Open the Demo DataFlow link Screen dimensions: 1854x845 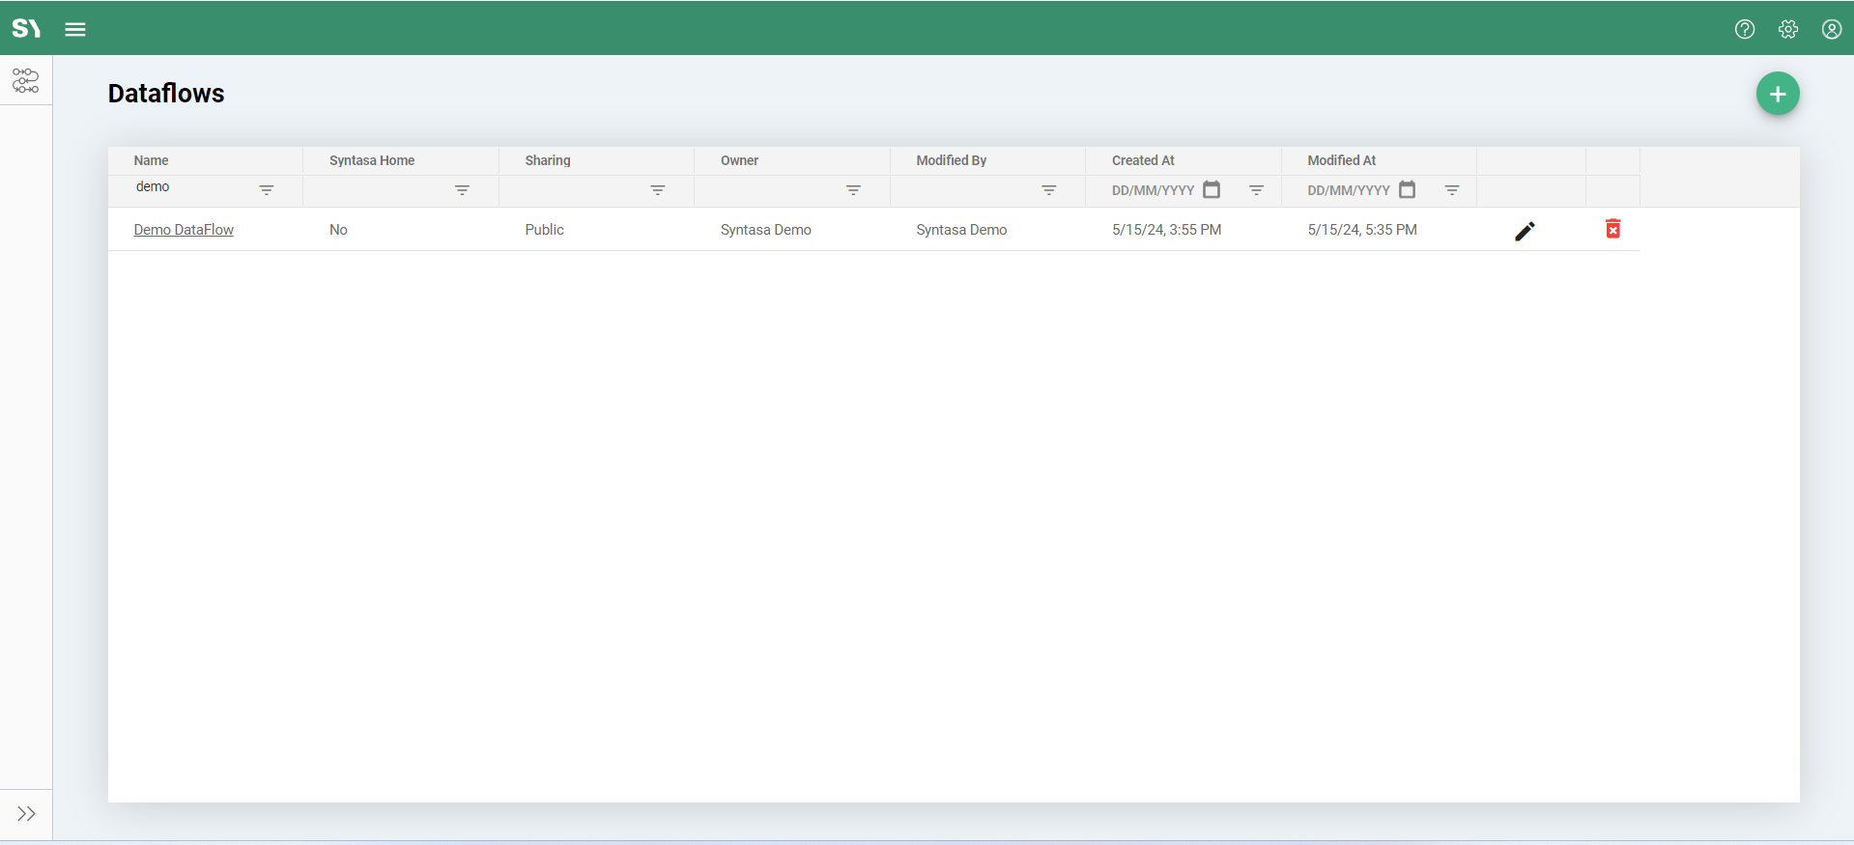tap(184, 230)
